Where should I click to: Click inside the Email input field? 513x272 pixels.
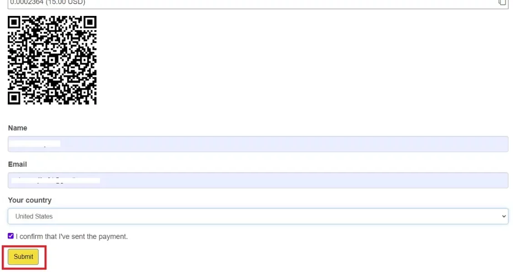click(x=257, y=180)
